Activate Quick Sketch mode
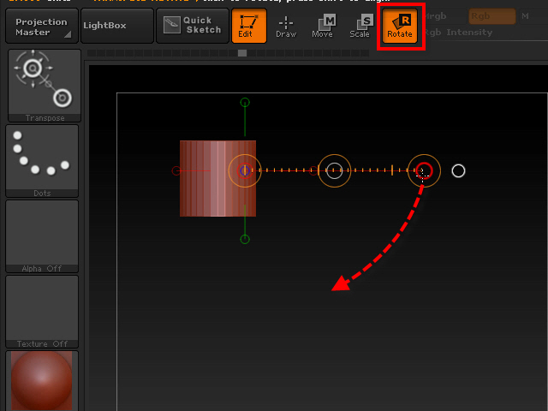The width and height of the screenshot is (548, 411). point(193,26)
